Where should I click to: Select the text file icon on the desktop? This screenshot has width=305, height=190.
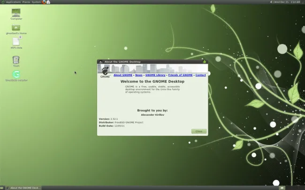[16, 43]
